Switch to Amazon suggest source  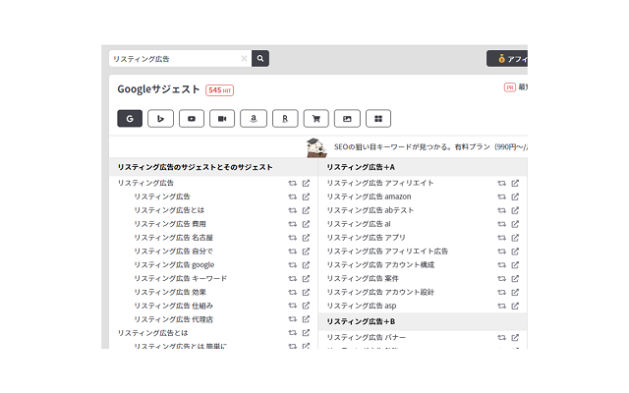click(x=254, y=119)
